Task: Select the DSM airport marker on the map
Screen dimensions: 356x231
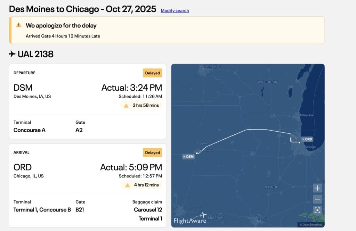Action: coord(188,156)
